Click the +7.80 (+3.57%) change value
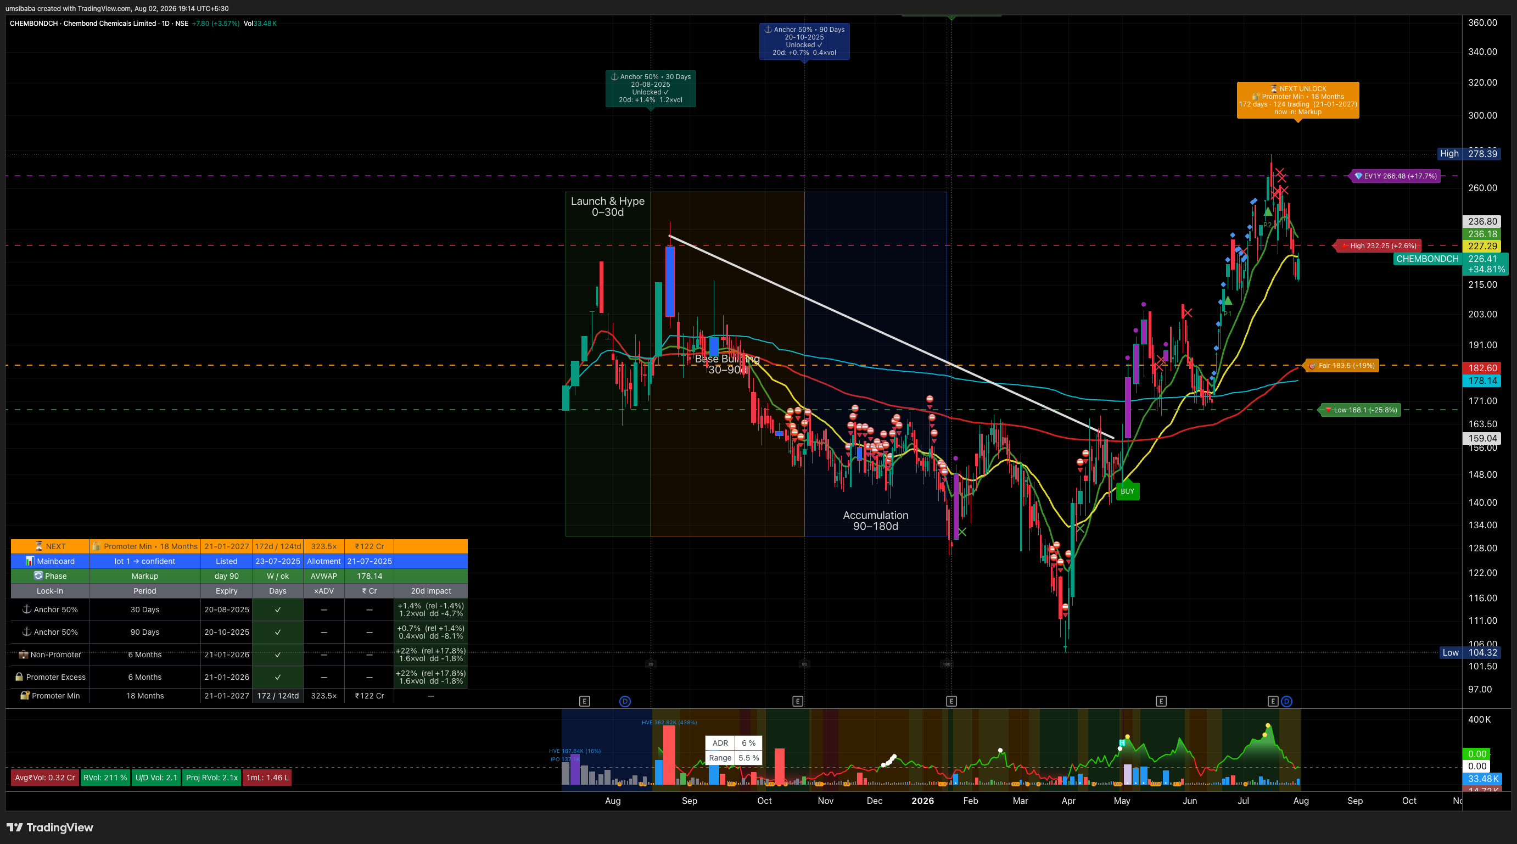Screen dimensions: 1517x844 (216, 24)
